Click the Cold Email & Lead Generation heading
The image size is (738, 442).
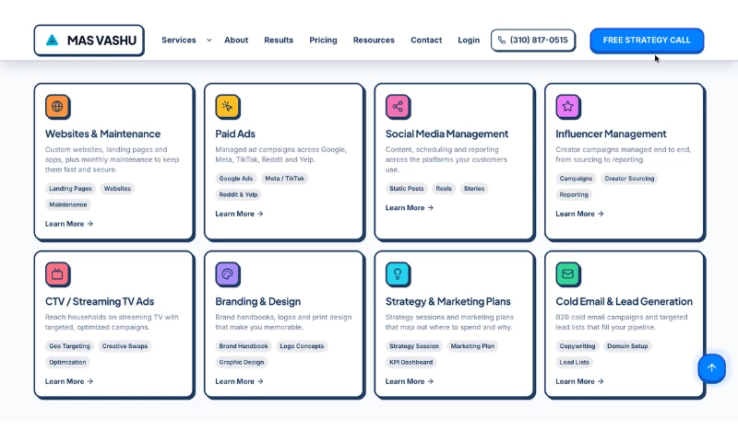625,301
